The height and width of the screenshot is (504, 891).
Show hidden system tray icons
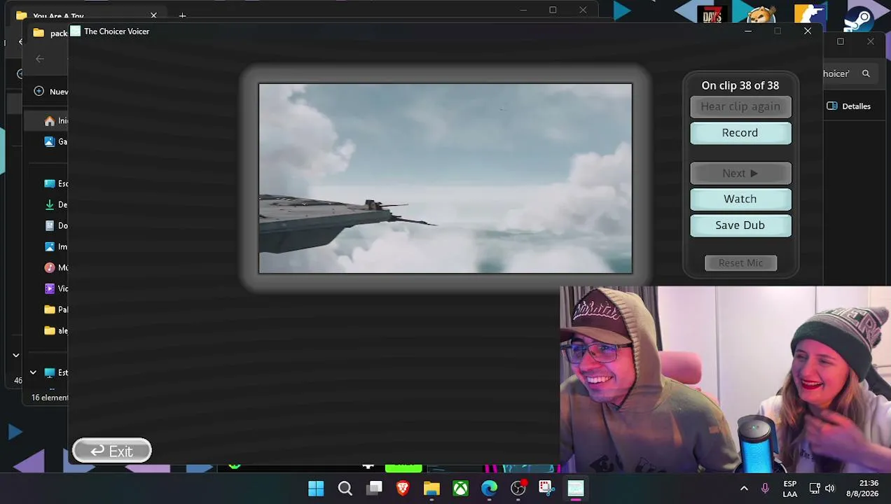point(744,489)
